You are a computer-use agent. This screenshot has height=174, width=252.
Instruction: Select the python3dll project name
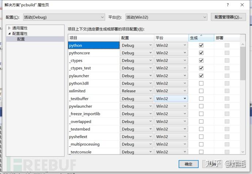click(x=79, y=84)
